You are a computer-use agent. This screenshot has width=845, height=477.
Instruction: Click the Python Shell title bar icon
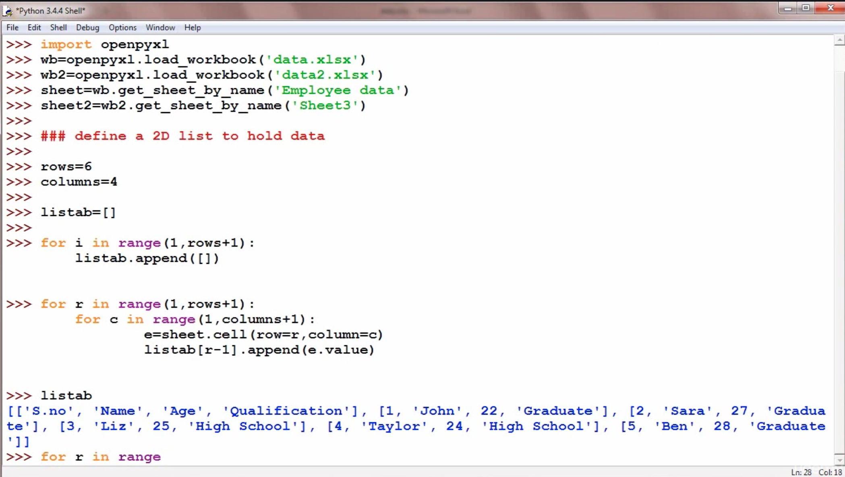coord(8,10)
